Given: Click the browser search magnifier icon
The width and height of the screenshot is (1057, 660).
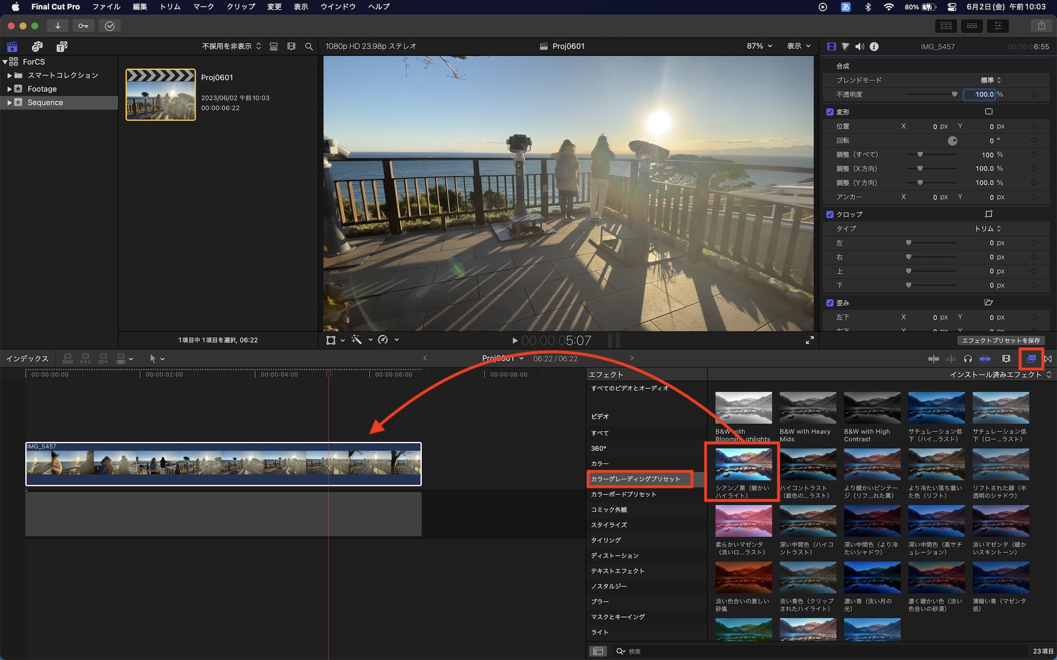Looking at the screenshot, I should [309, 46].
